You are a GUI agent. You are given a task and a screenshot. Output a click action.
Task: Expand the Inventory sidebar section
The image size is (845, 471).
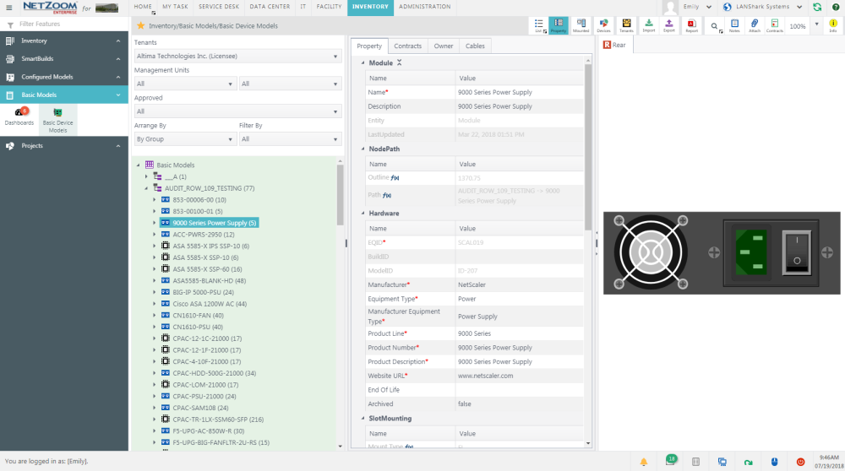pyautogui.click(x=64, y=41)
